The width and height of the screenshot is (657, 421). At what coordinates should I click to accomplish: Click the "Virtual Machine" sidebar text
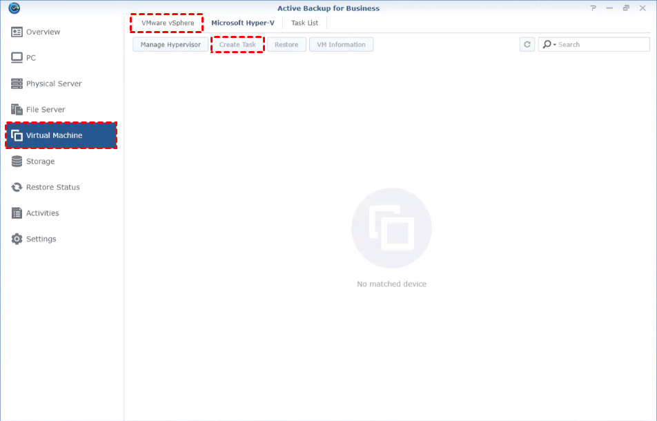tap(54, 135)
